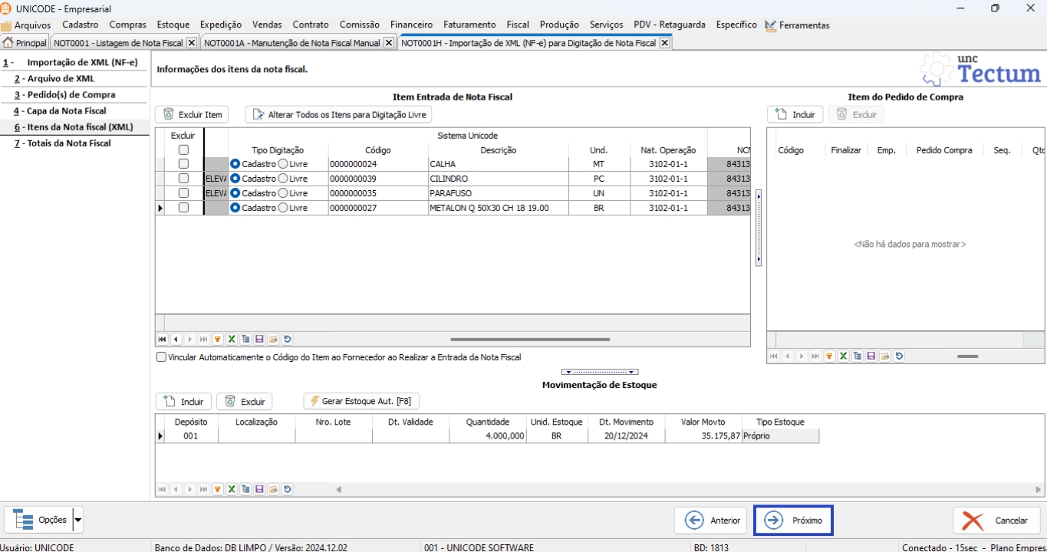The height and width of the screenshot is (552, 1047).
Task: Click Gerar Estoque Aut. [F8] lightning button
Action: pyautogui.click(x=361, y=402)
